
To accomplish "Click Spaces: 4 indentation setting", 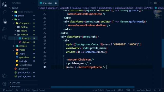I will point(110,90).
